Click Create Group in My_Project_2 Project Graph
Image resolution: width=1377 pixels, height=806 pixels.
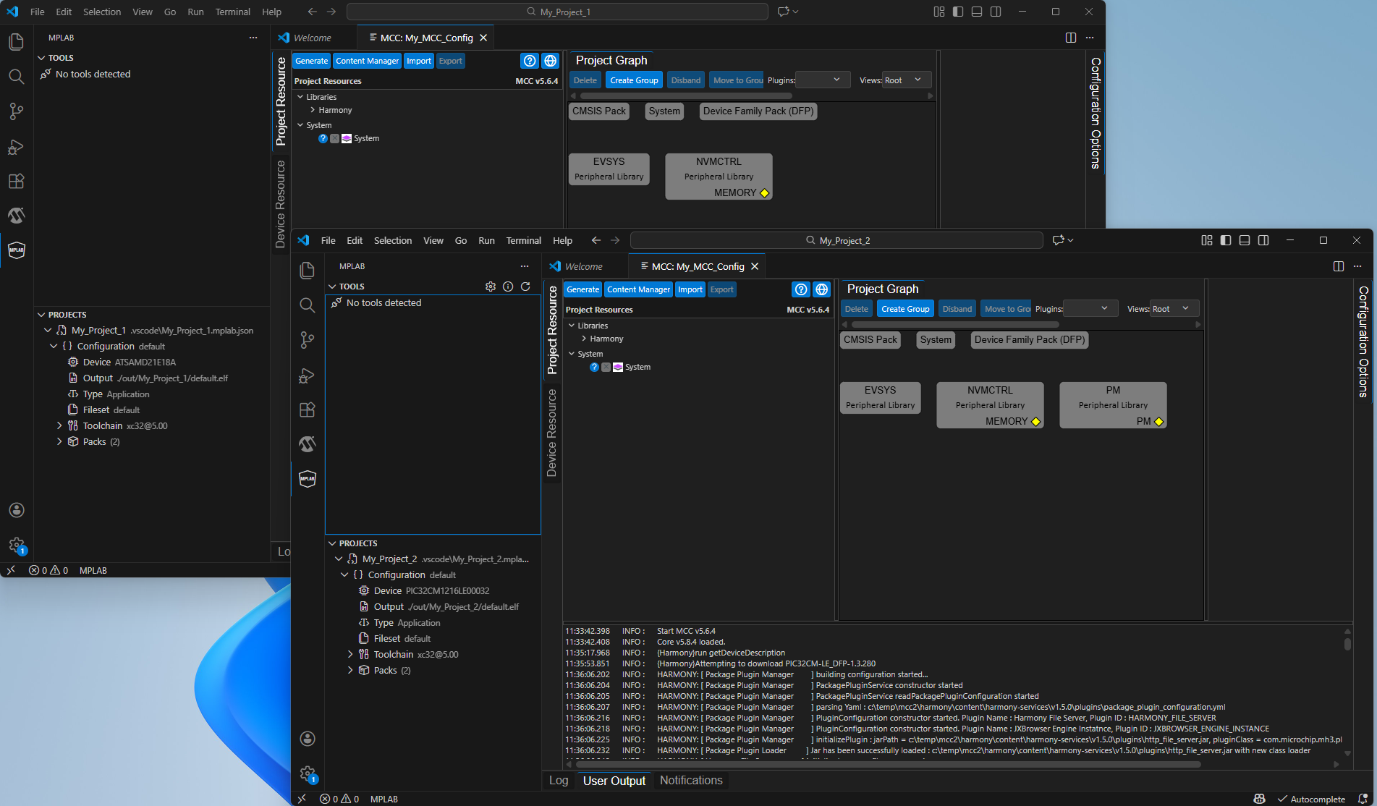point(905,309)
